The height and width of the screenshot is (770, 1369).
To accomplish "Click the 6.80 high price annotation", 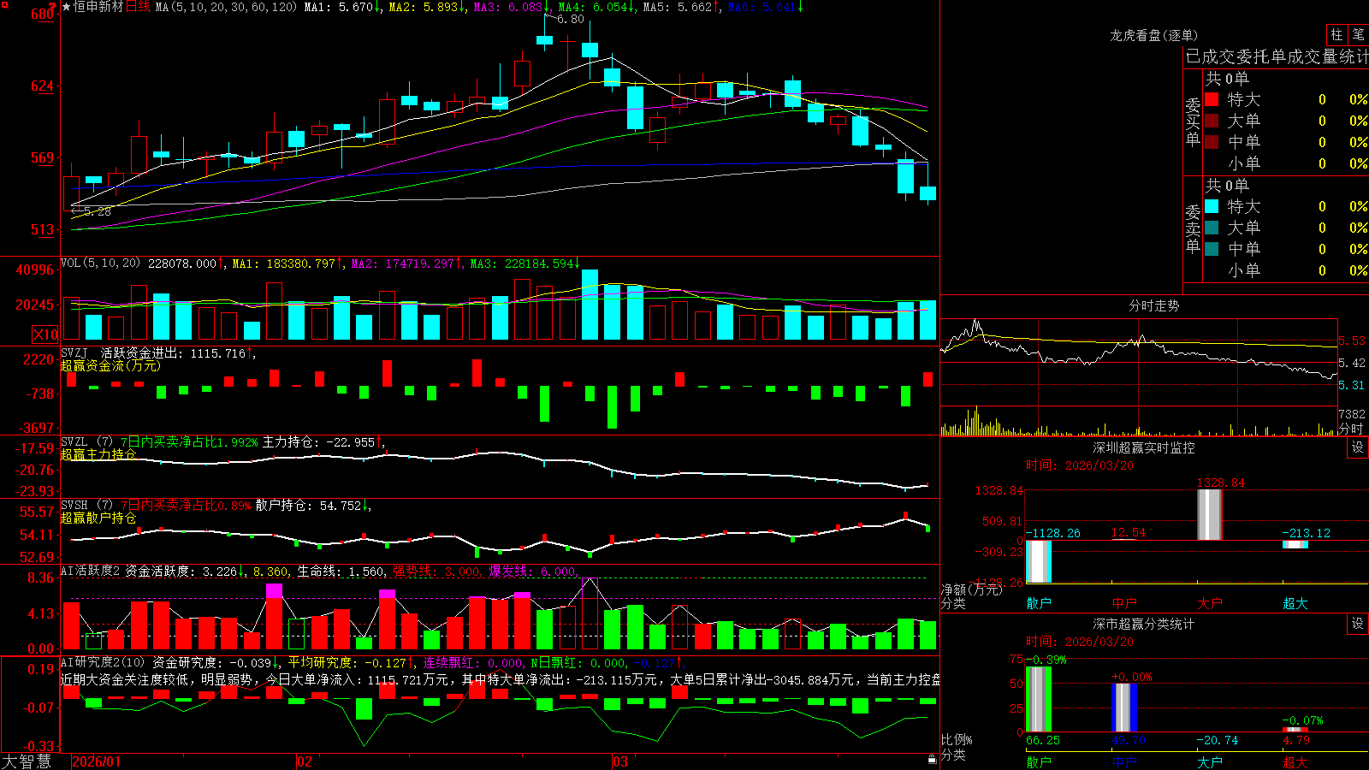I will (x=570, y=19).
